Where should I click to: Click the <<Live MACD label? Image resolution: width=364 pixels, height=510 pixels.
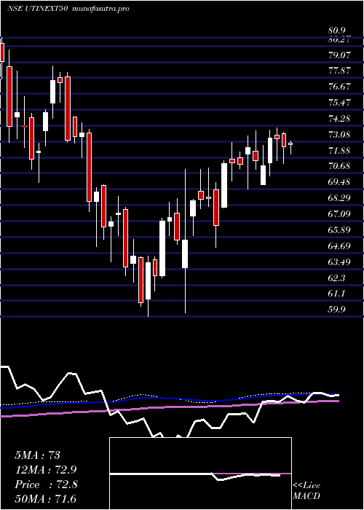(306, 491)
